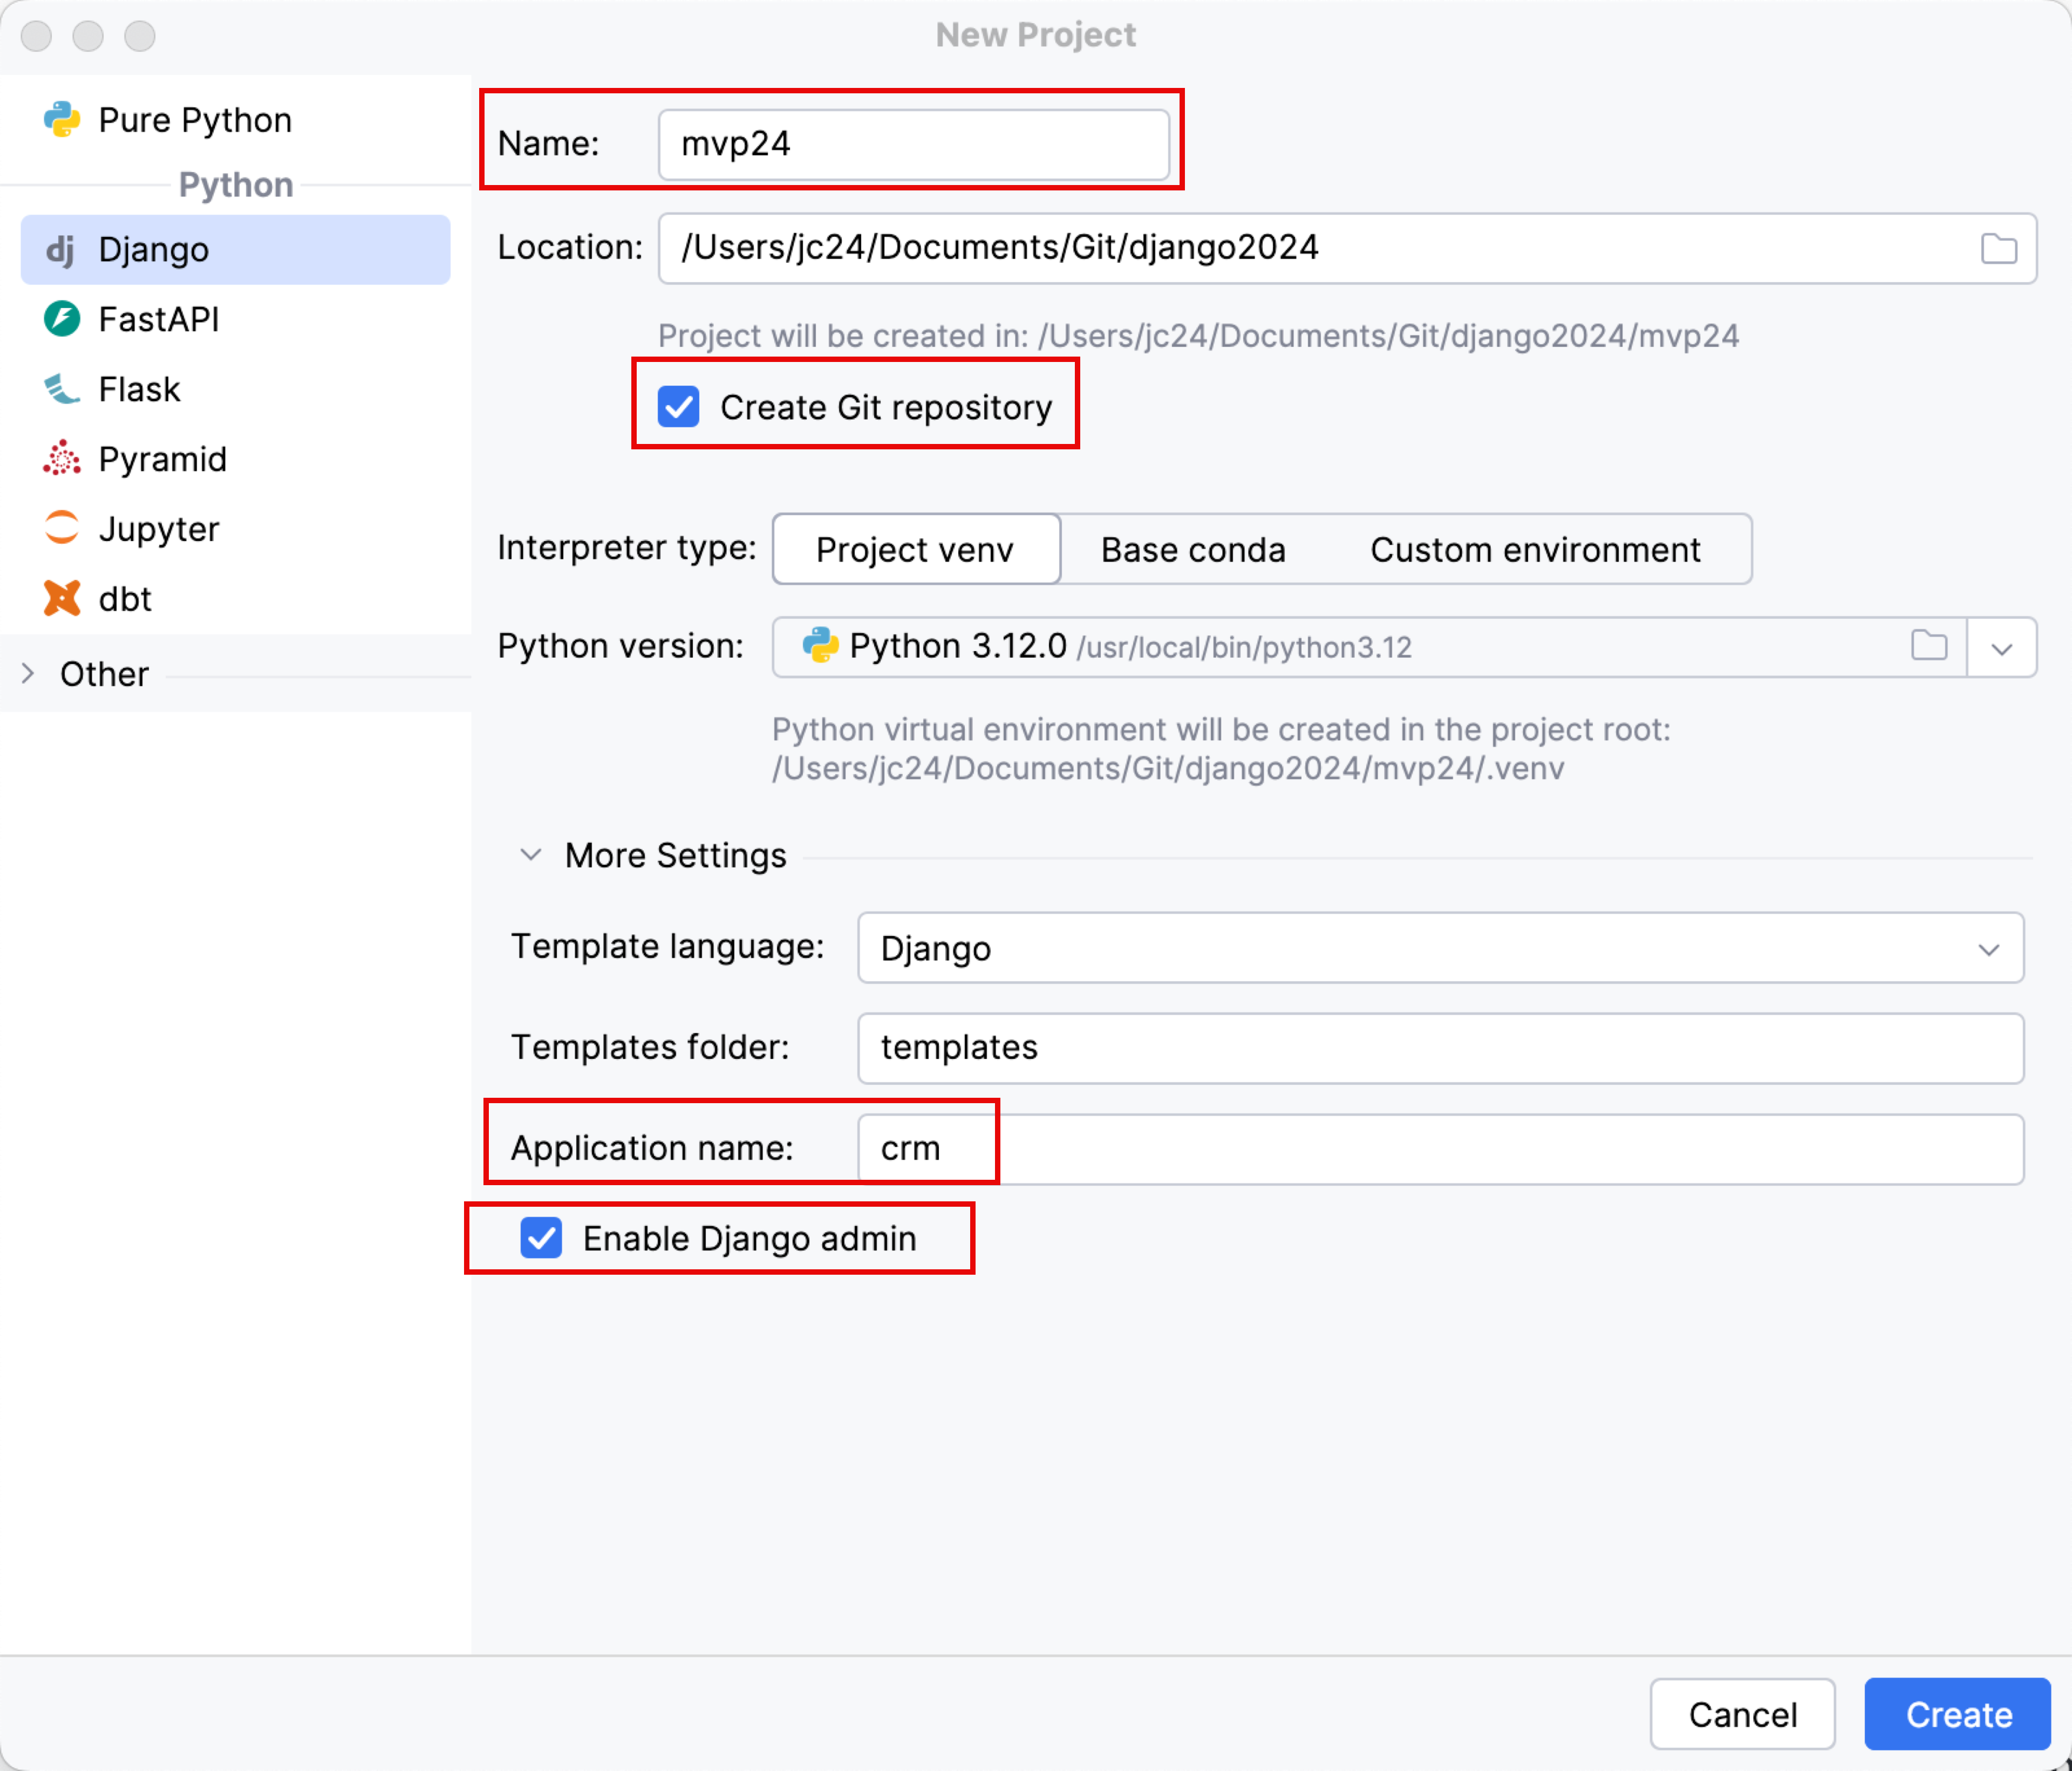The image size is (2072, 1771).
Task: Choose the Jupyter project icon
Action: (62, 528)
